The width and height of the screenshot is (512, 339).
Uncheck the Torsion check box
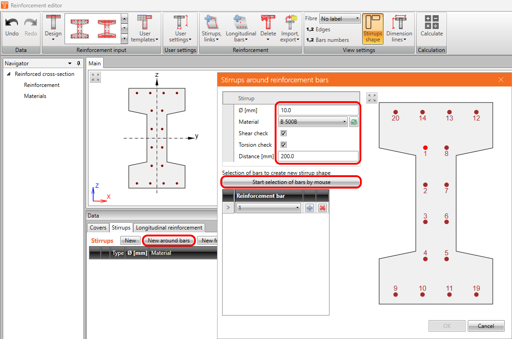(284, 145)
